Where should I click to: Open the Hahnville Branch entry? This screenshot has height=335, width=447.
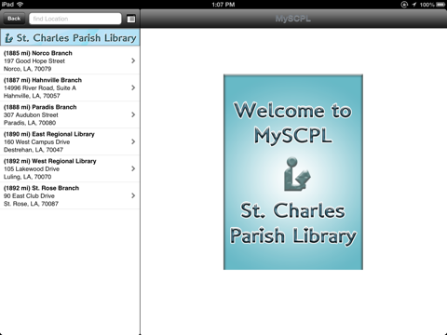[70, 87]
